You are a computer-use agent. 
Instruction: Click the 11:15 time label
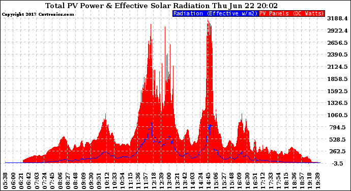[130, 181]
